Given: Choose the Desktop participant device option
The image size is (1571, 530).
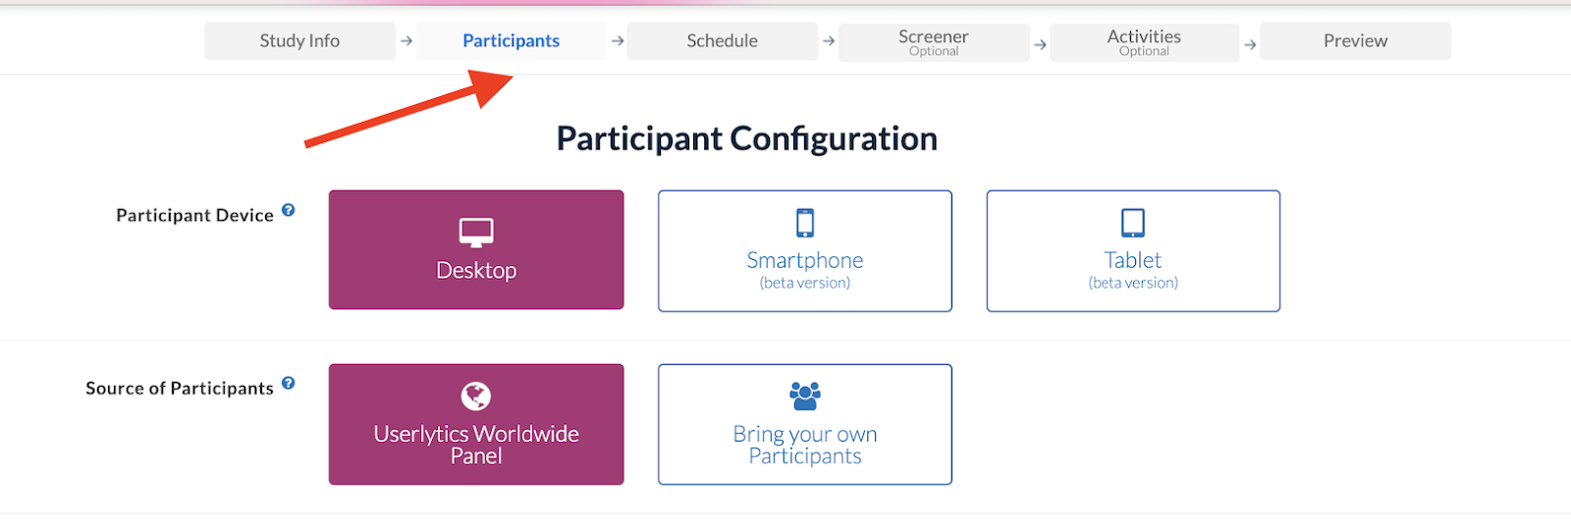Looking at the screenshot, I should 476,250.
